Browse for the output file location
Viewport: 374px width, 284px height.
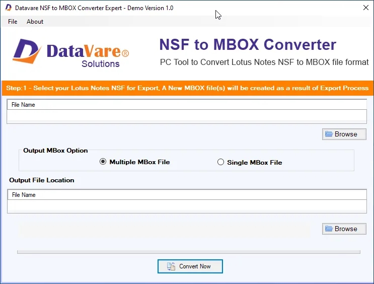pos(344,229)
